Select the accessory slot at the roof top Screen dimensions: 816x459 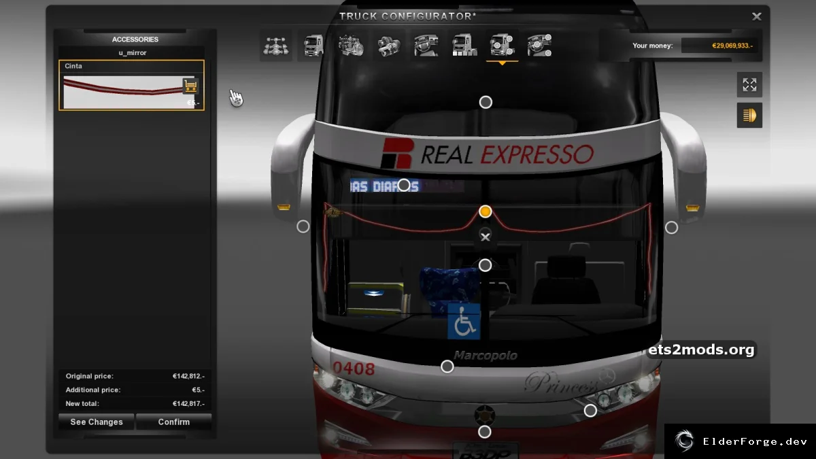(x=486, y=102)
